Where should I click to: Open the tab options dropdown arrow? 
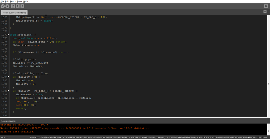click(x=265, y=12)
